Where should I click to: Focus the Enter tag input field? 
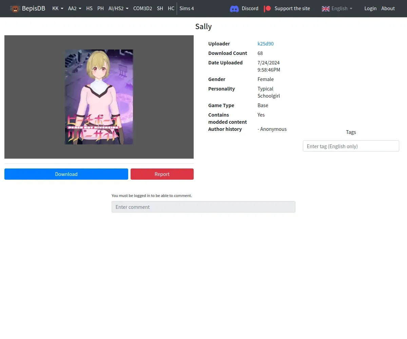(x=351, y=146)
